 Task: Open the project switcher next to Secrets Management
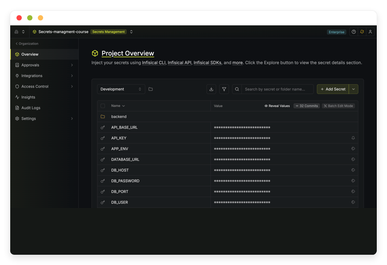coord(131,32)
